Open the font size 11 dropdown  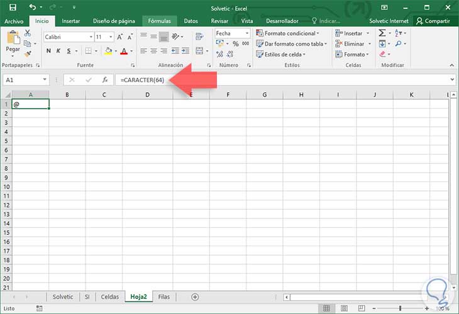coord(111,37)
